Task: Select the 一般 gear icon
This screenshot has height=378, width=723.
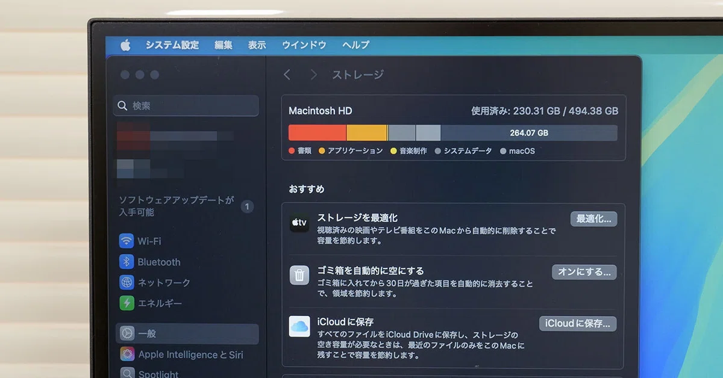Action: tap(127, 333)
